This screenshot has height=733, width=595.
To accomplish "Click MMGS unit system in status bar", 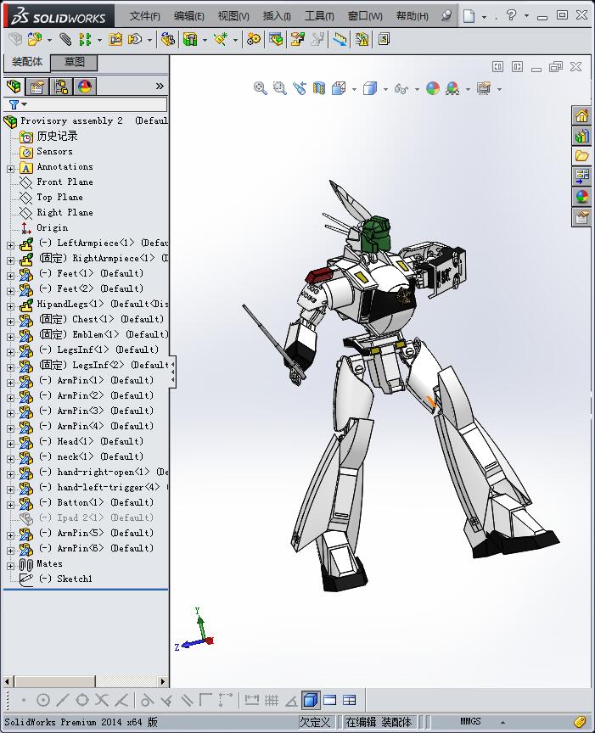I will [x=470, y=722].
